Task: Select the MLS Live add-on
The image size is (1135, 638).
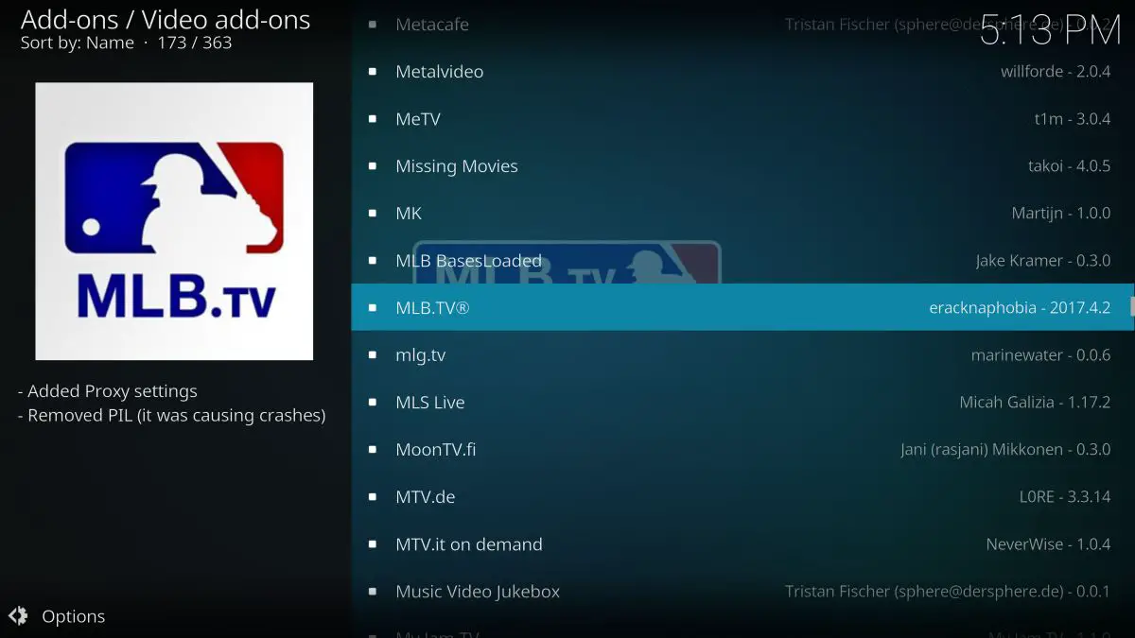Action: click(x=742, y=403)
